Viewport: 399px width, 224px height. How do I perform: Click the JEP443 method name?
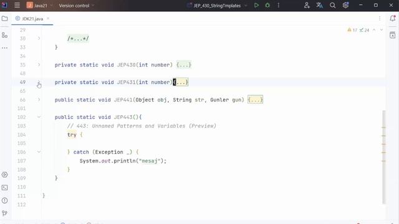pos(123,117)
